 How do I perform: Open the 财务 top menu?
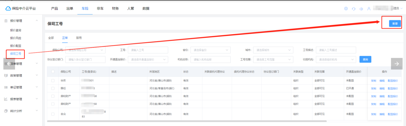(x=115, y=9)
